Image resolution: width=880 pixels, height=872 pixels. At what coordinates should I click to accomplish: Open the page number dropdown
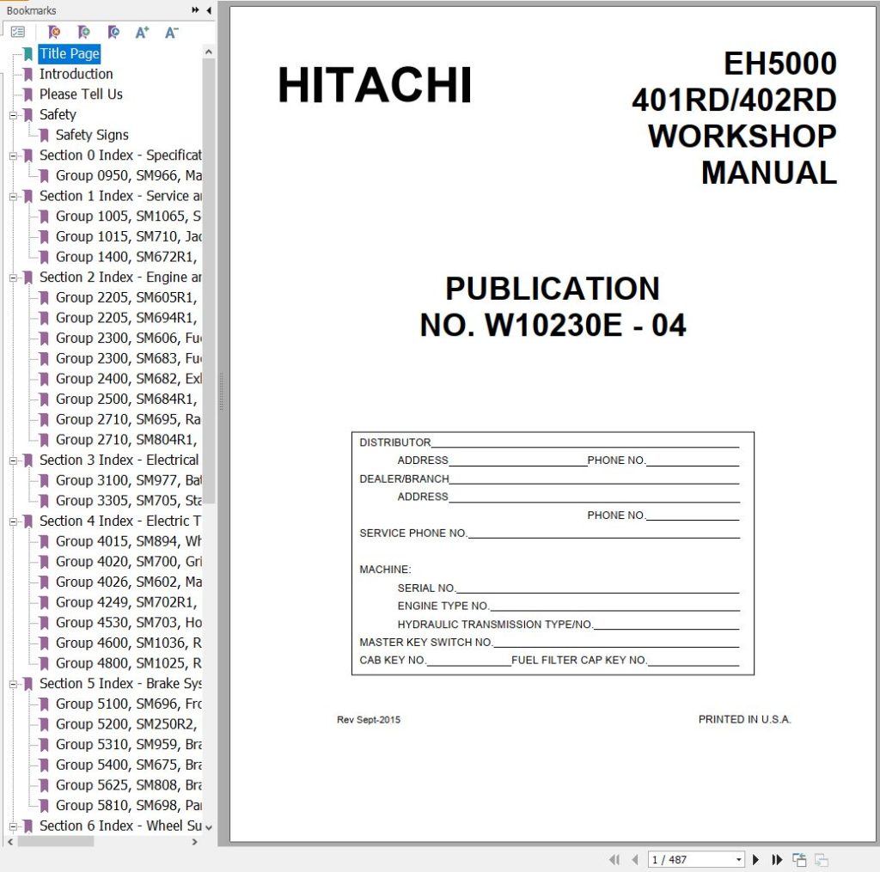pos(741,859)
